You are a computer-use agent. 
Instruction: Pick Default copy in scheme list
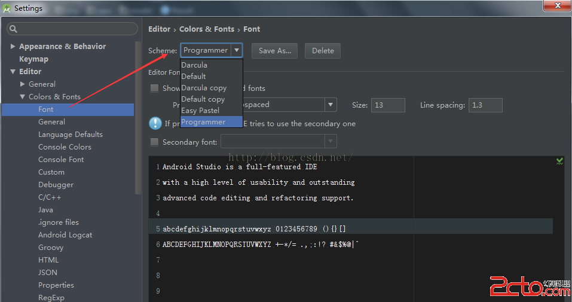click(x=203, y=99)
